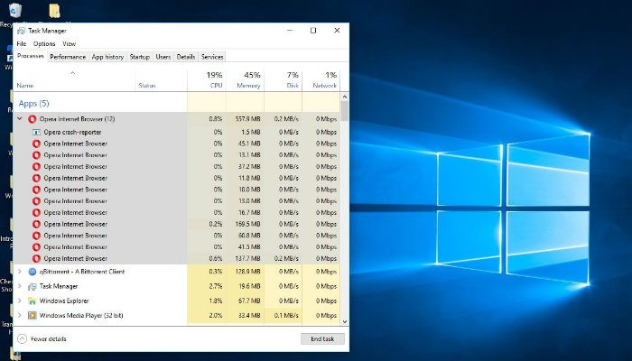Click the process list scrollbar thumb
The image size is (632, 361).
click(x=345, y=111)
